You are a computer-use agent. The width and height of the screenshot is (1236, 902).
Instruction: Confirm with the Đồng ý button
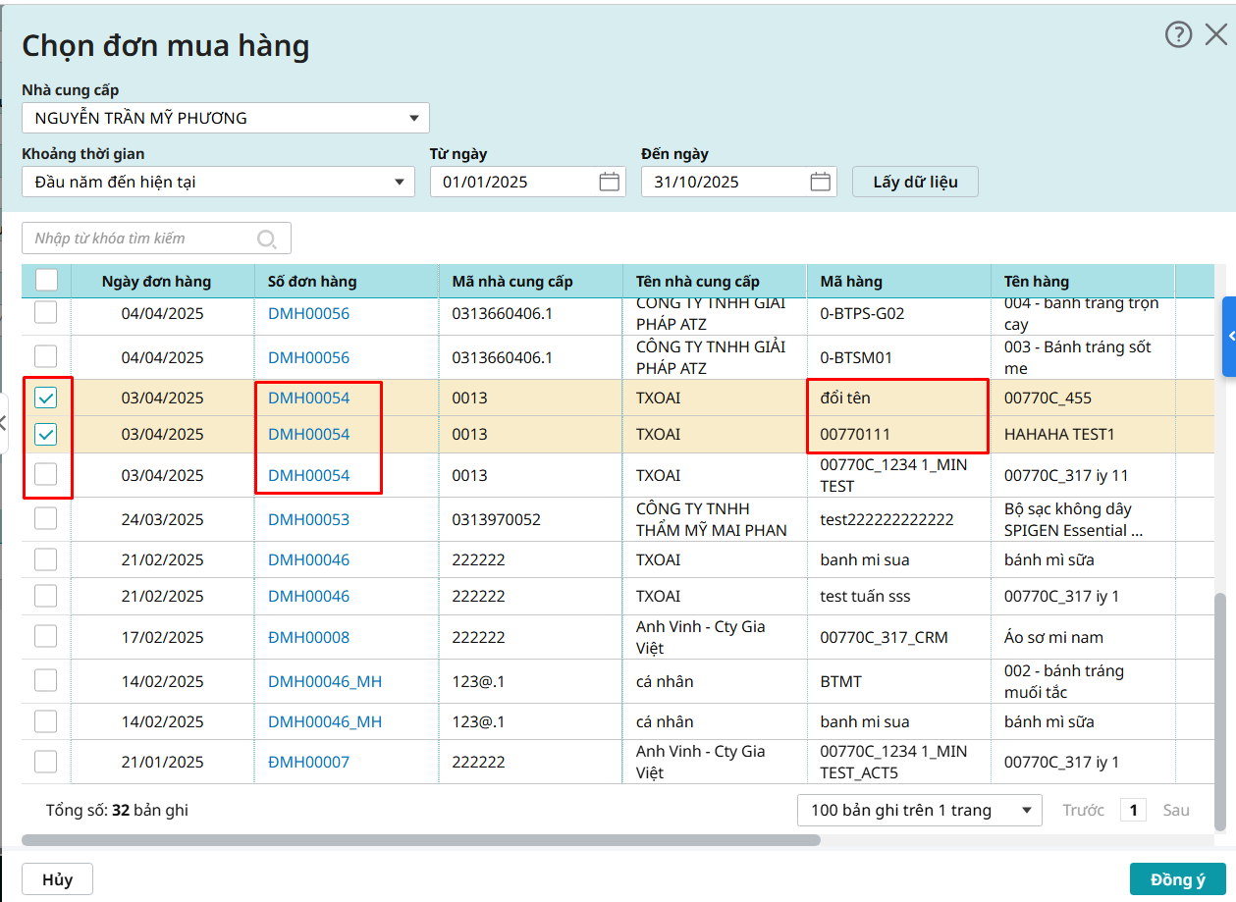1177,879
